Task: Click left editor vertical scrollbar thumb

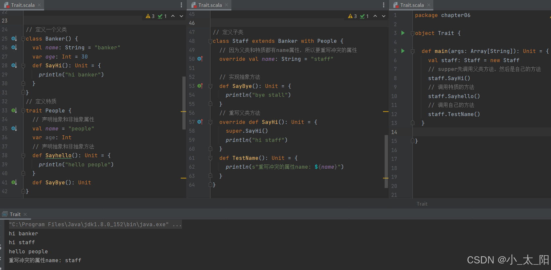Action: click(184, 103)
